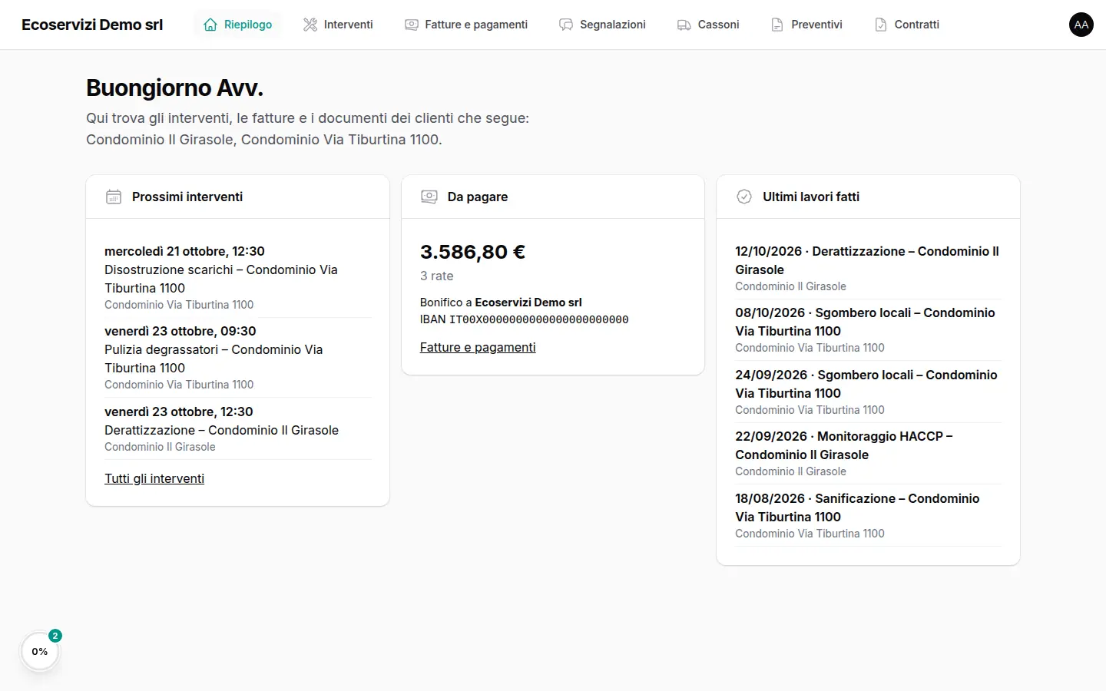
Task: Click the 3.586,80 € amount
Action: (x=472, y=252)
